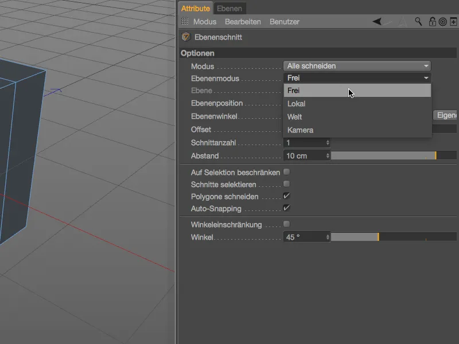Click the Schnittanzahl value field

coord(305,143)
